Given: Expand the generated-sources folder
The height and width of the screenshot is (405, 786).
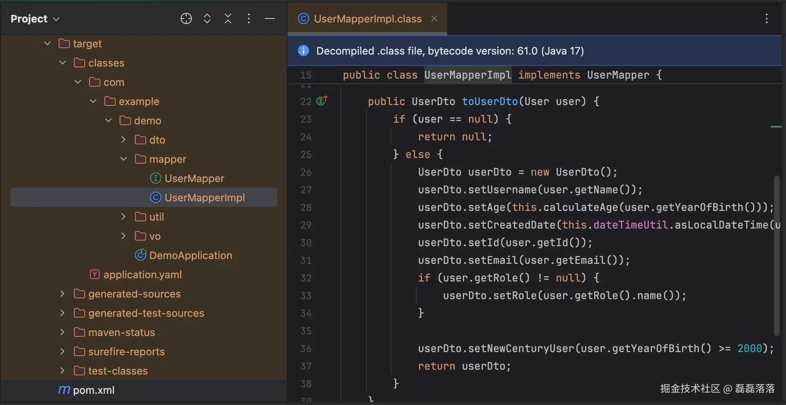Looking at the screenshot, I should click(63, 294).
